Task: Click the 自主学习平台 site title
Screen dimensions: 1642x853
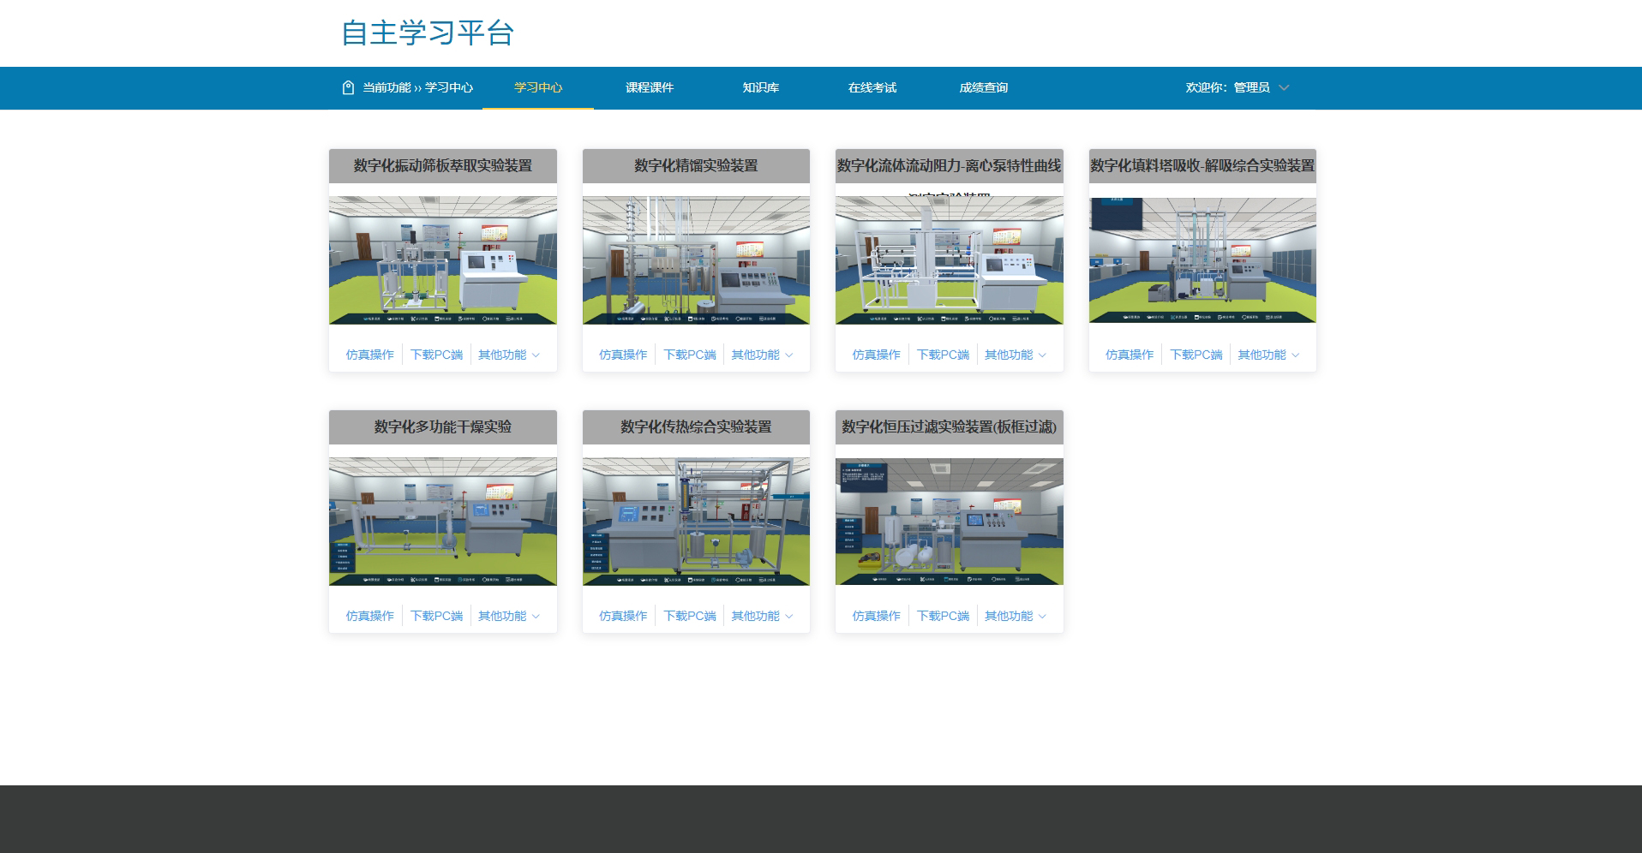Action: click(428, 33)
